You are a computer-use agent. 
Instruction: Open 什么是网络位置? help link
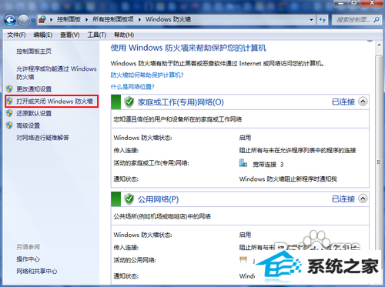[x=132, y=87]
